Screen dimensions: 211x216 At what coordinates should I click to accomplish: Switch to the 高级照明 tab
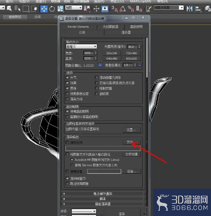[136, 27]
